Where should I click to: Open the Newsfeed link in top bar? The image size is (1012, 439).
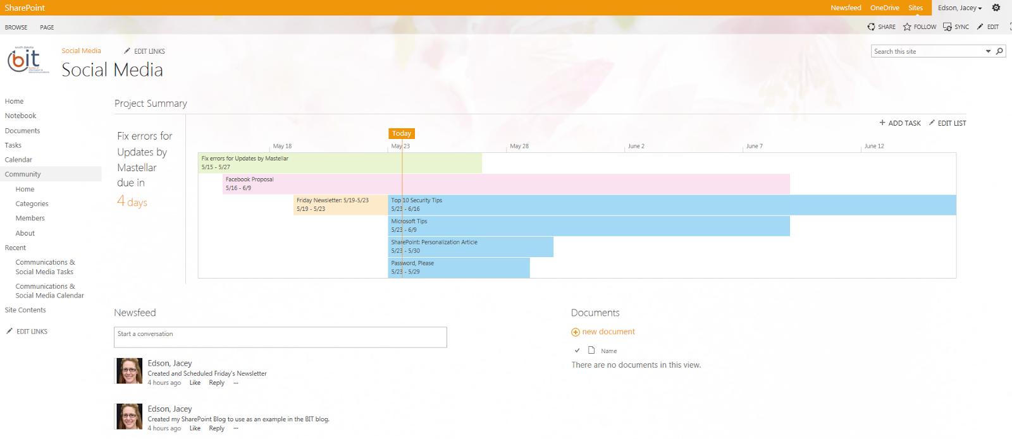pyautogui.click(x=846, y=8)
